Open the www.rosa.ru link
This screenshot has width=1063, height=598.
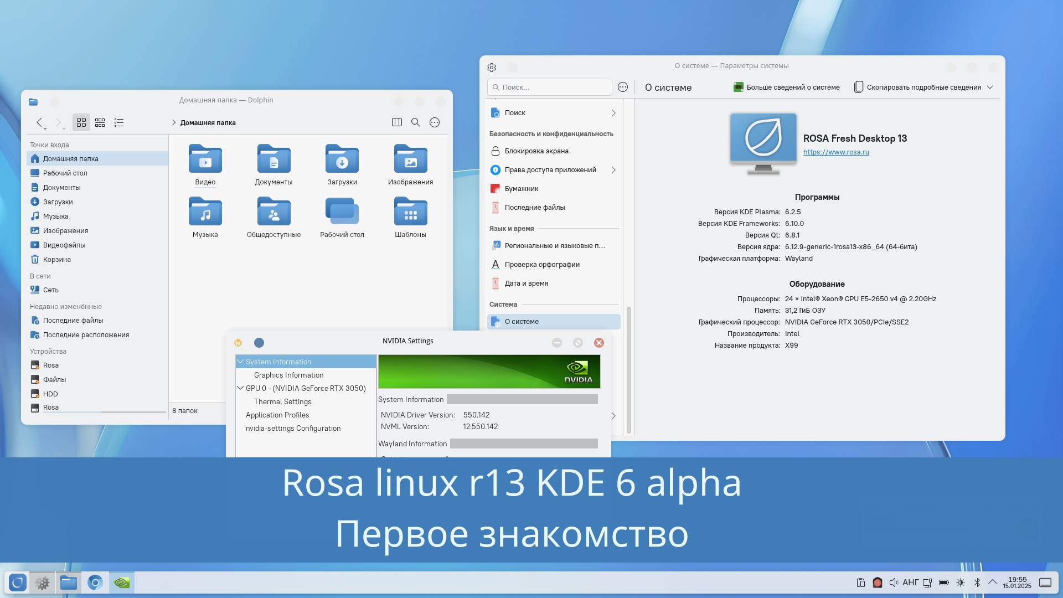tap(836, 152)
